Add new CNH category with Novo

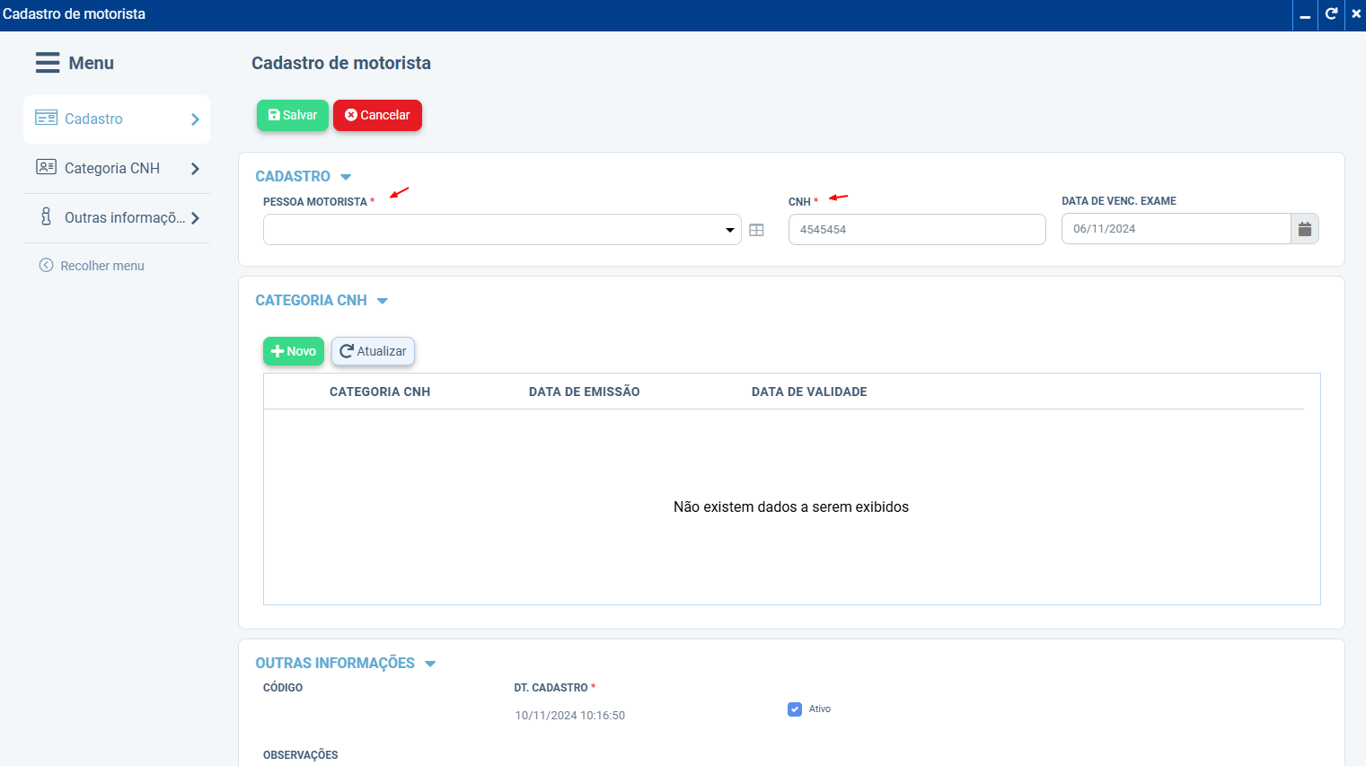pos(294,351)
